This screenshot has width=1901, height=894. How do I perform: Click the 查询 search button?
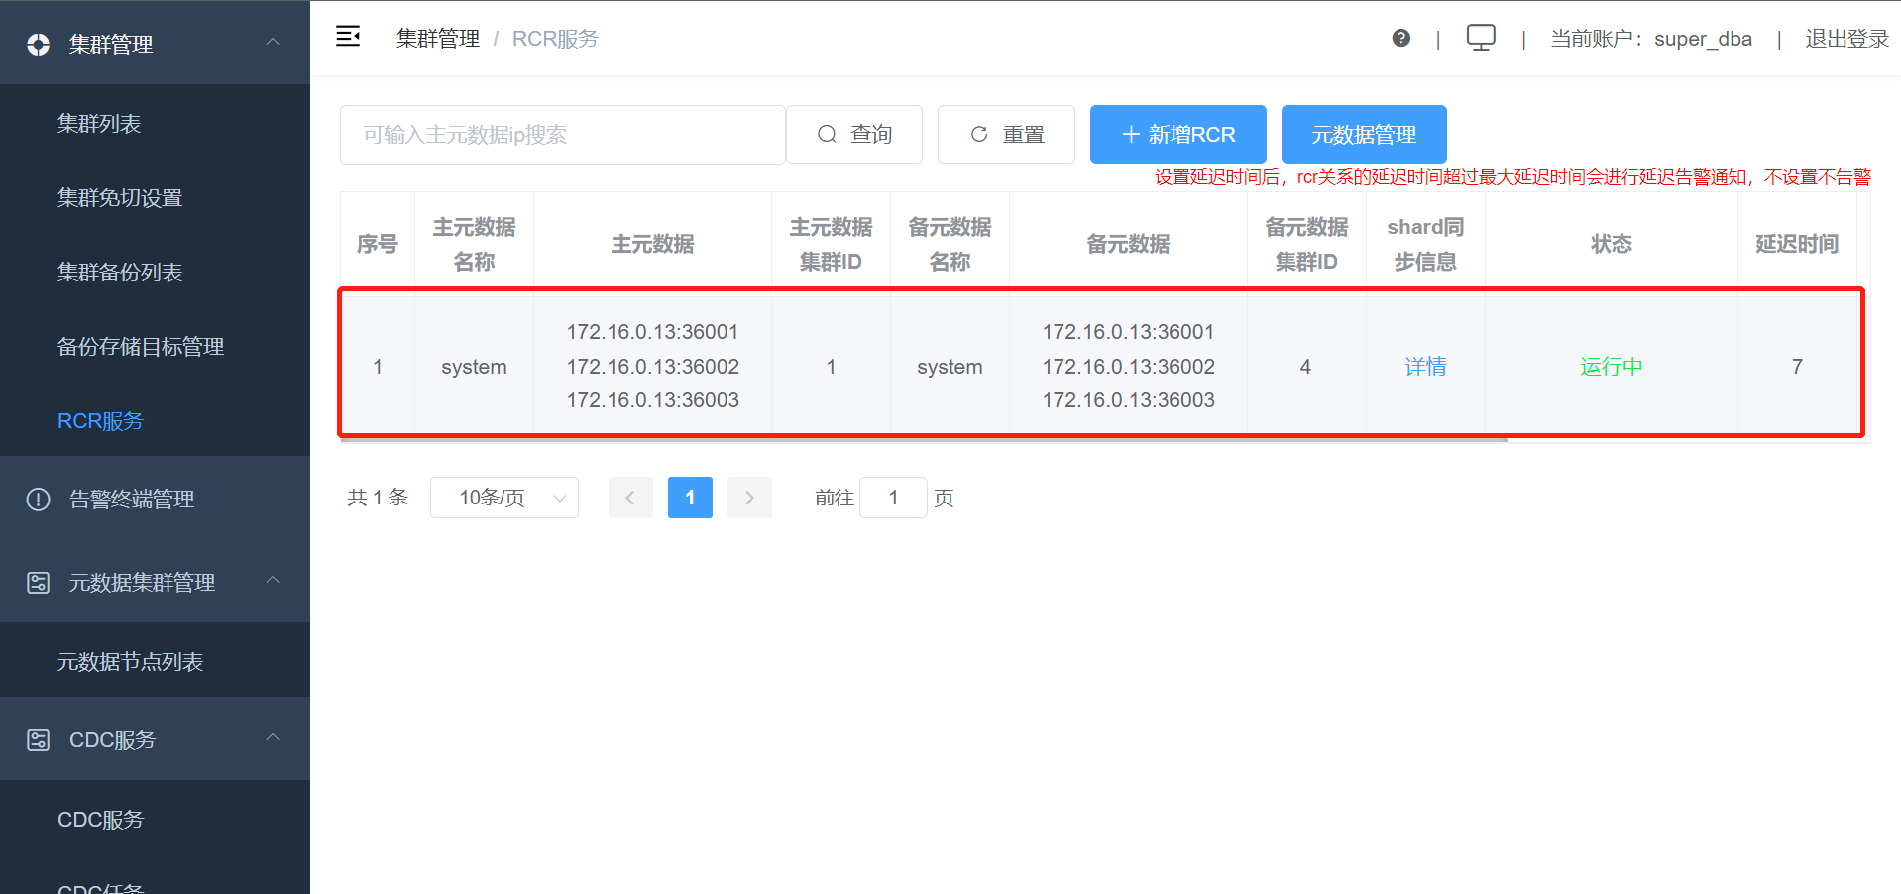coord(854,134)
